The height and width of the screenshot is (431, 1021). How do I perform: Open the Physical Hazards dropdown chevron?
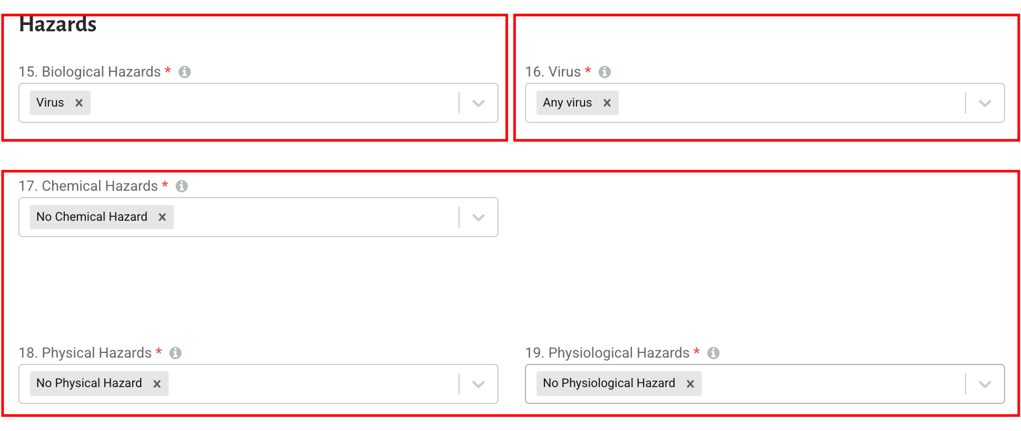[x=478, y=384]
